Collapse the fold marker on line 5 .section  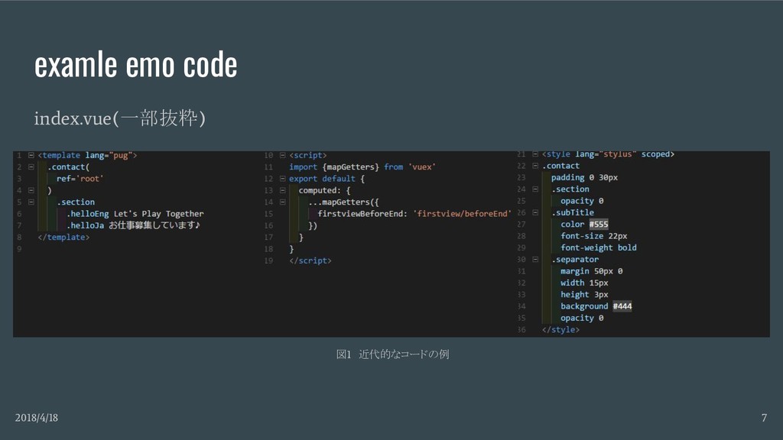31,202
